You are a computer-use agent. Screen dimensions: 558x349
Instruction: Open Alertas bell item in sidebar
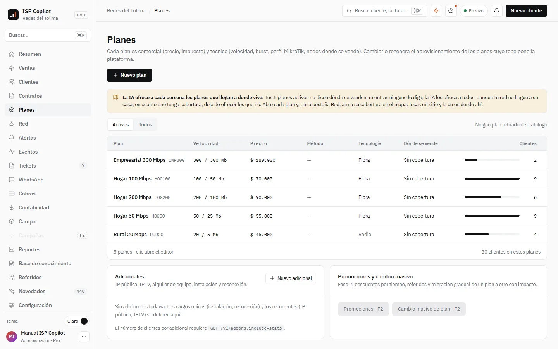click(48, 138)
